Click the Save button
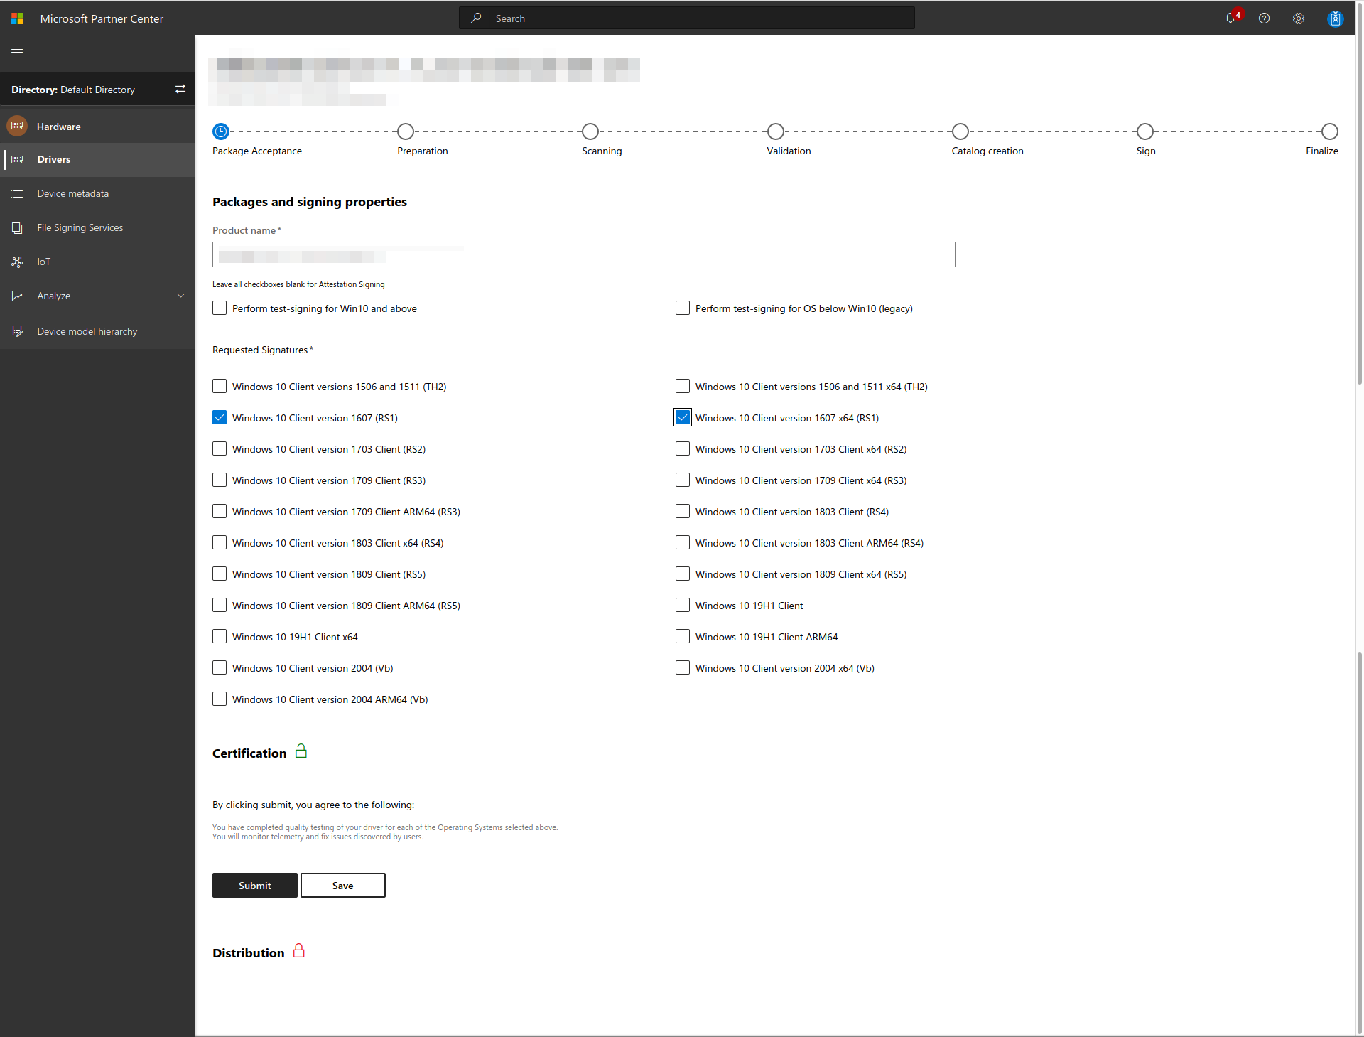Viewport: 1364px width, 1037px height. pos(342,886)
